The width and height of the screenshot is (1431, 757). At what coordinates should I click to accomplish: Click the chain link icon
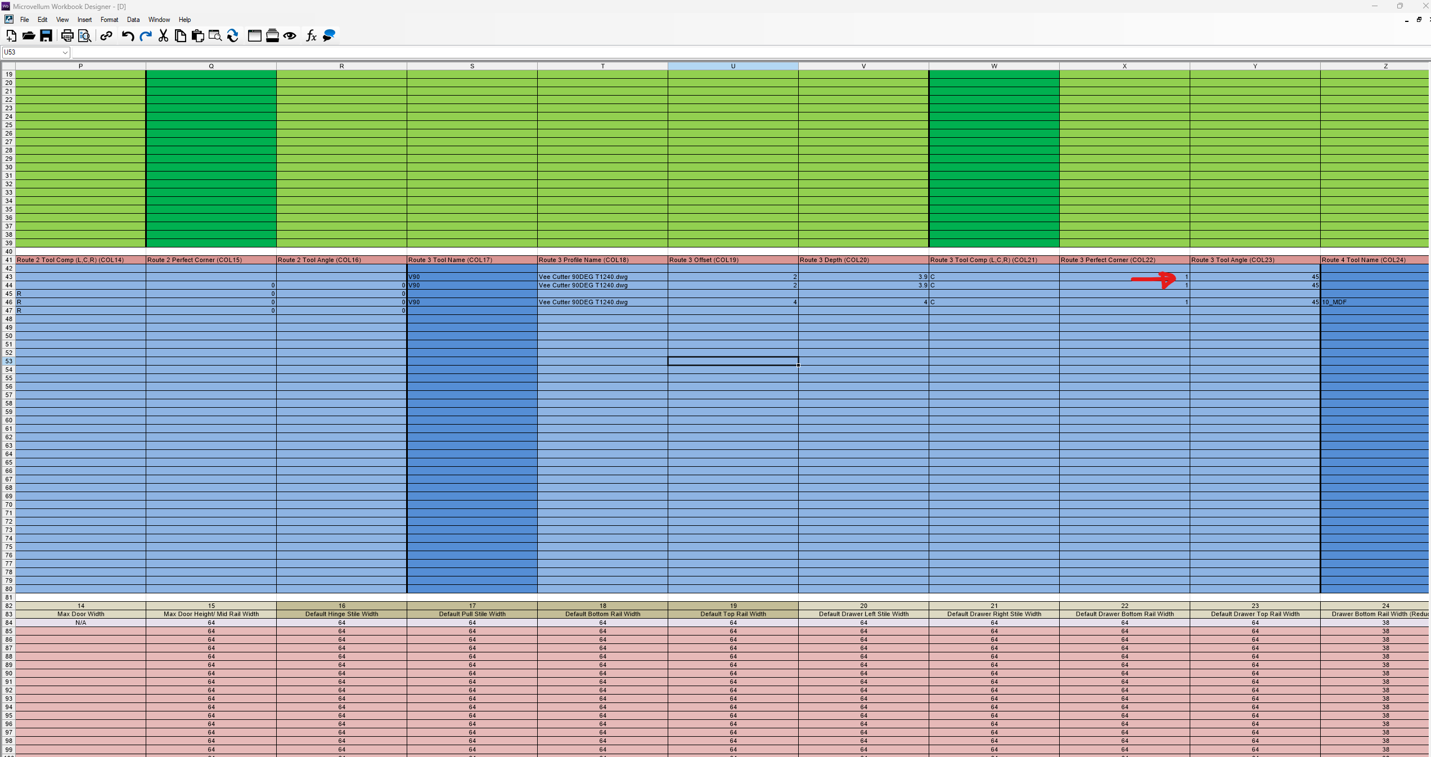click(x=106, y=36)
